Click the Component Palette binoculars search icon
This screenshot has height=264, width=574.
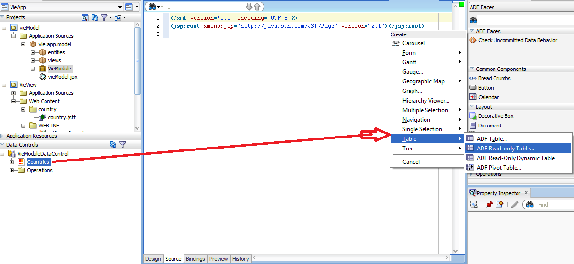tap(473, 20)
